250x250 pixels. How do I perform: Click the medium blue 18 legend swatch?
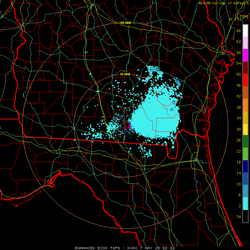point(245,179)
